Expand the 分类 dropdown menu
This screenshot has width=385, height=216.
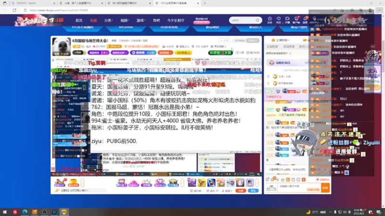(108, 21)
